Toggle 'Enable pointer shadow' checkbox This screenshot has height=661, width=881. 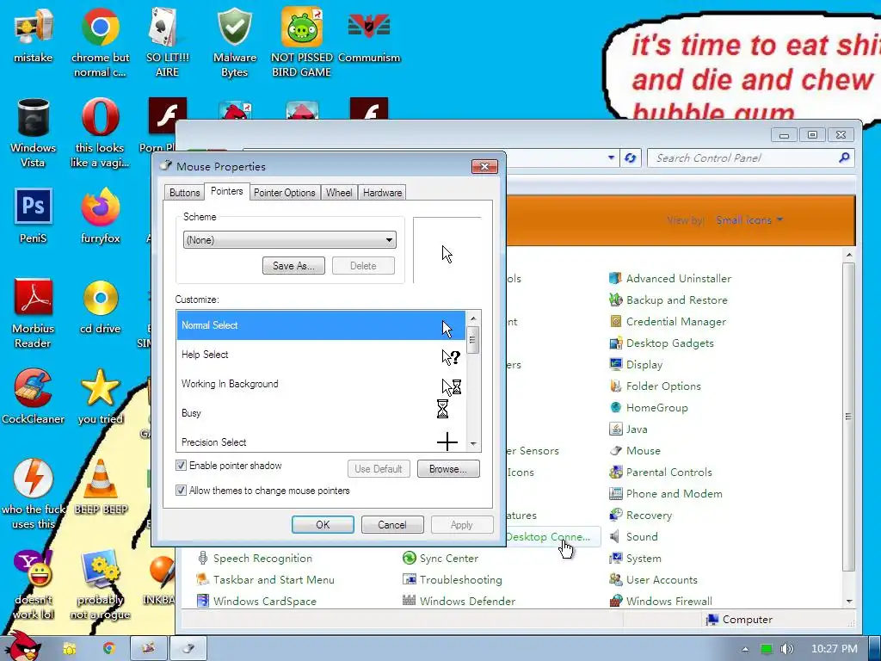(181, 466)
